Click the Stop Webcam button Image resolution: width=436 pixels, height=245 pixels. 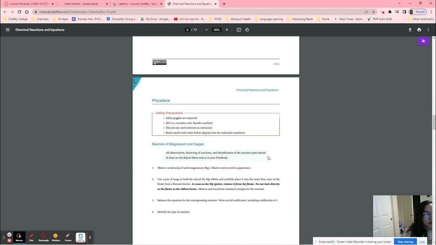(x=80, y=237)
